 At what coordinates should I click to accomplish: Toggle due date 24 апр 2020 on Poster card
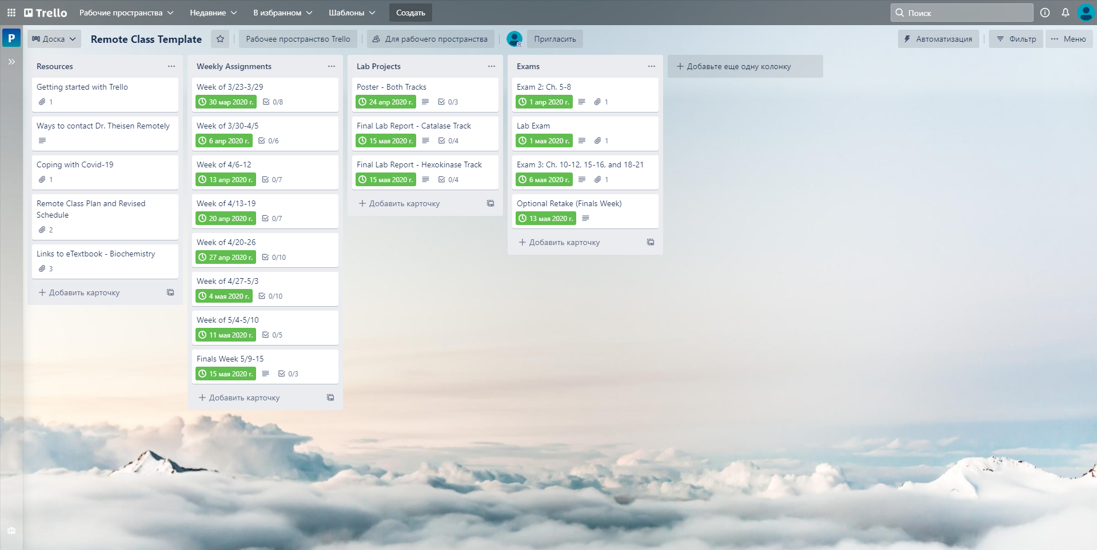386,102
